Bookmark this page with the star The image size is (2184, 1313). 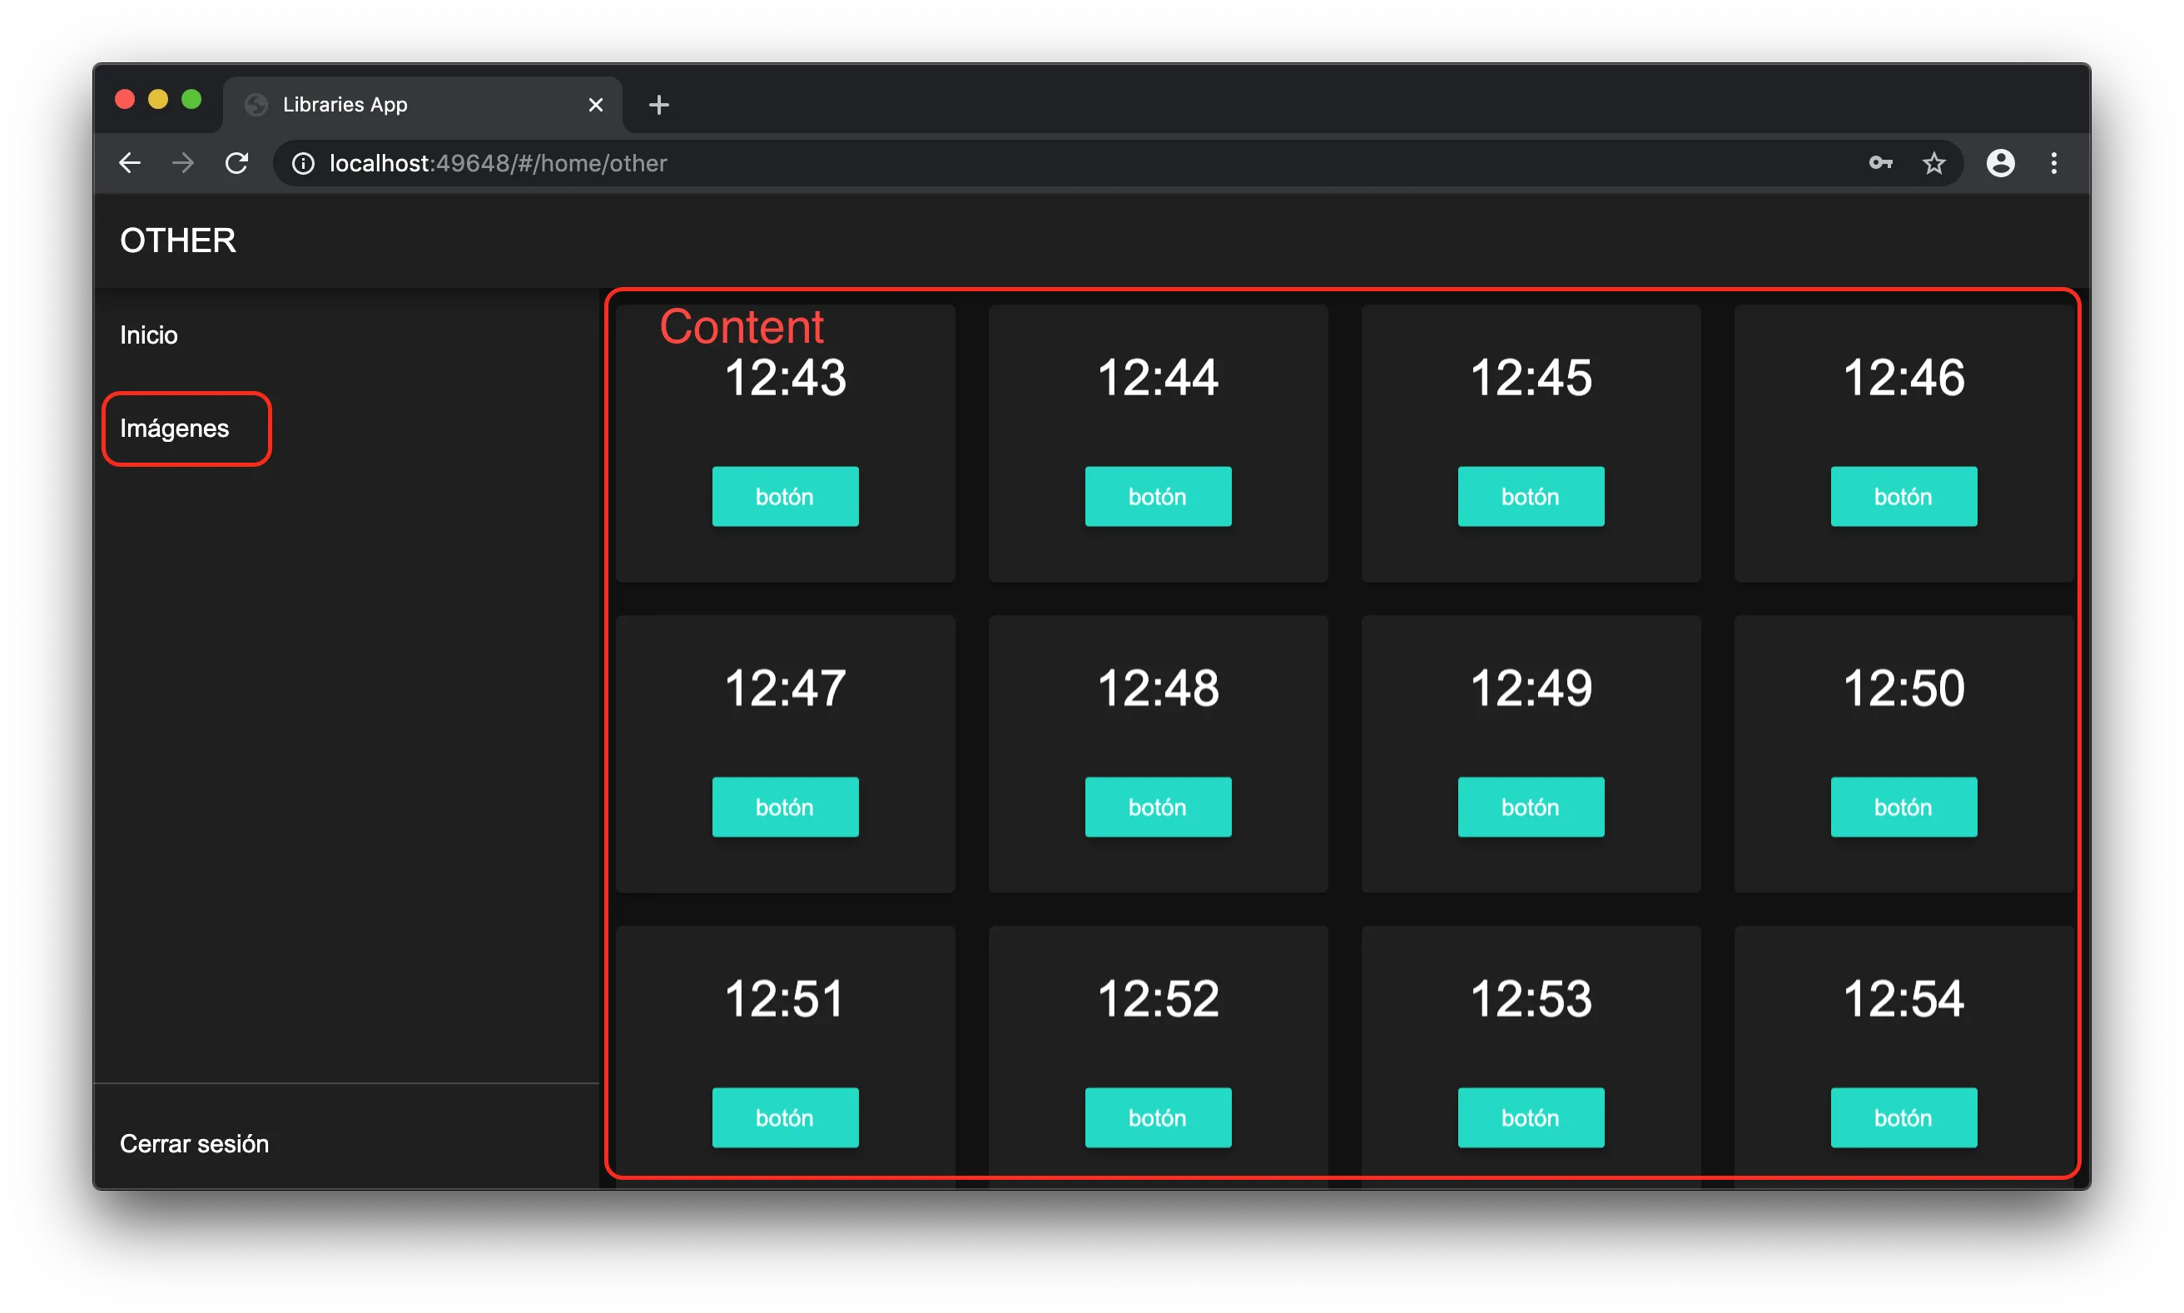(x=1934, y=164)
